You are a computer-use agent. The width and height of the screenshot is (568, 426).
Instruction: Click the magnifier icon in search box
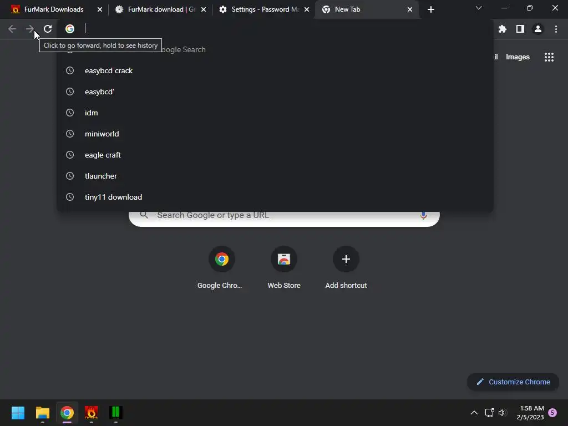point(144,215)
